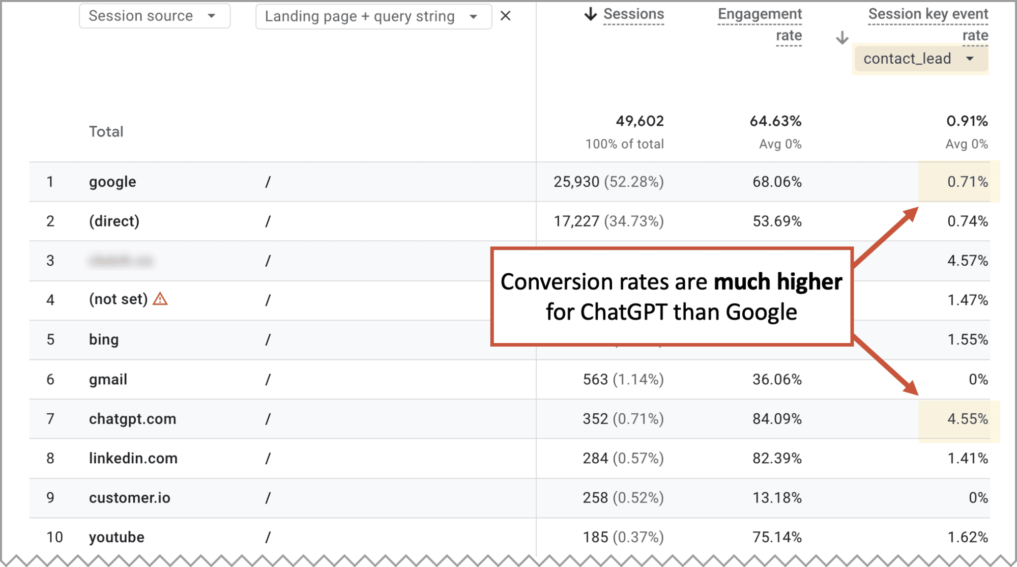1017x567 pixels.
Task: Click the down arrow beside Sessions header
Action: (590, 14)
